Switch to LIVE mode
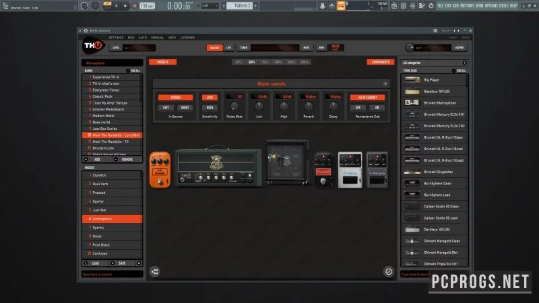539x303 pixels. point(228,48)
